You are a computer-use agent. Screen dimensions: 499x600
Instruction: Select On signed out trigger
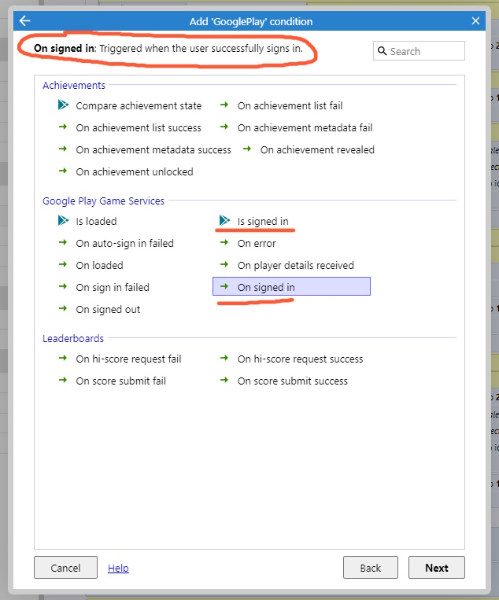(108, 309)
